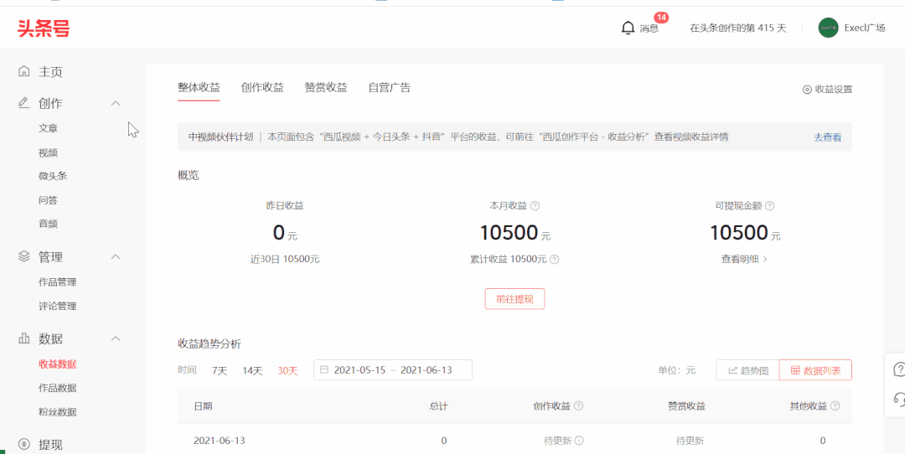Click the 前往提现 button
The width and height of the screenshot is (905, 454).
pyautogui.click(x=515, y=299)
